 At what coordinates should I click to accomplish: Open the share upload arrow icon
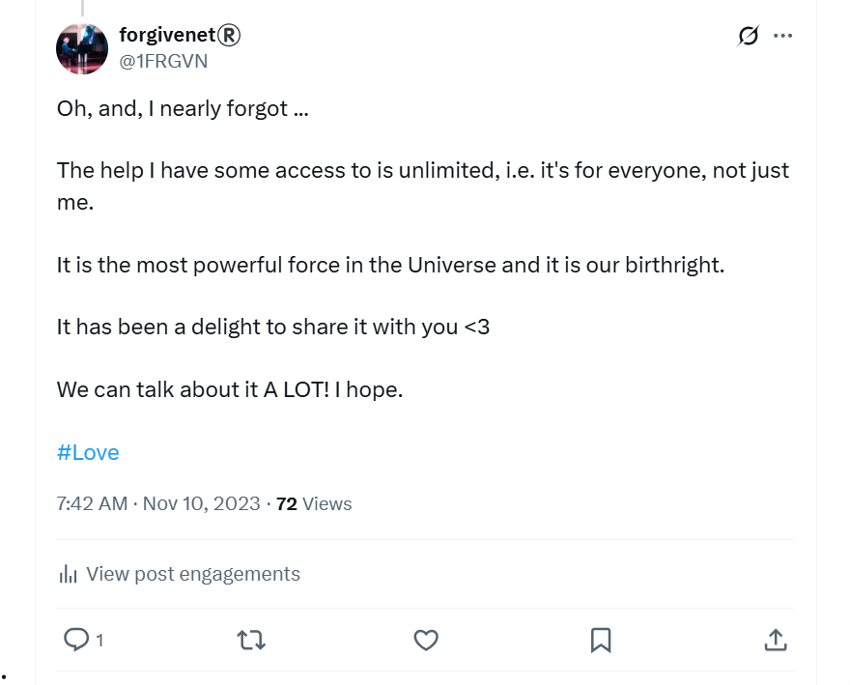pos(776,640)
